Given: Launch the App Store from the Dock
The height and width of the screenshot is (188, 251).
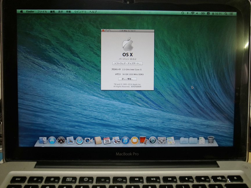Looking at the screenshot, I should coord(52,140).
